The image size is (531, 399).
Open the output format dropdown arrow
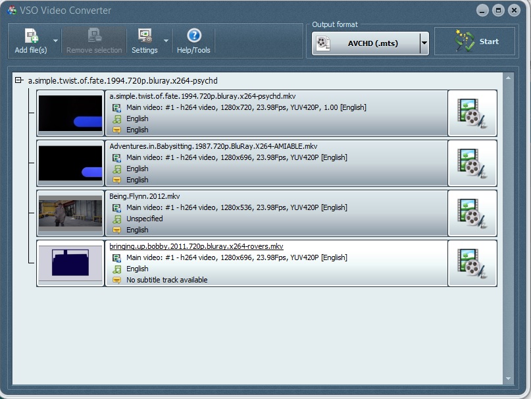pyautogui.click(x=424, y=43)
